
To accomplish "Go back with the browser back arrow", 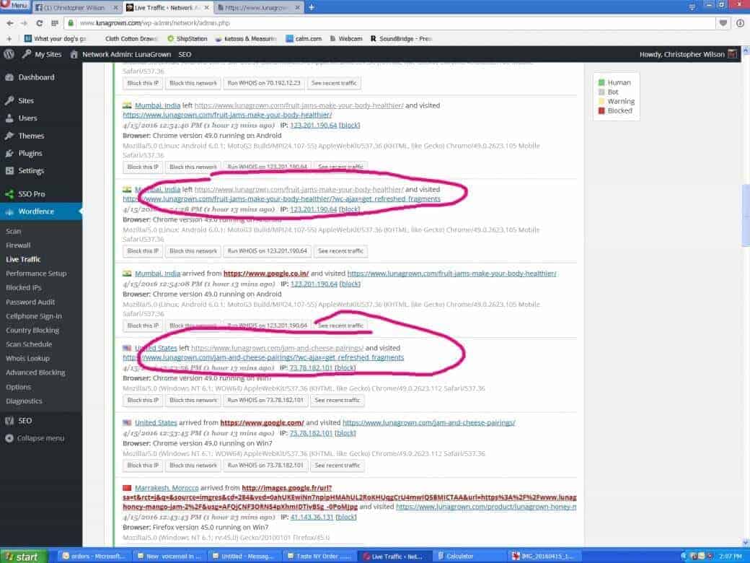I will click(9, 23).
